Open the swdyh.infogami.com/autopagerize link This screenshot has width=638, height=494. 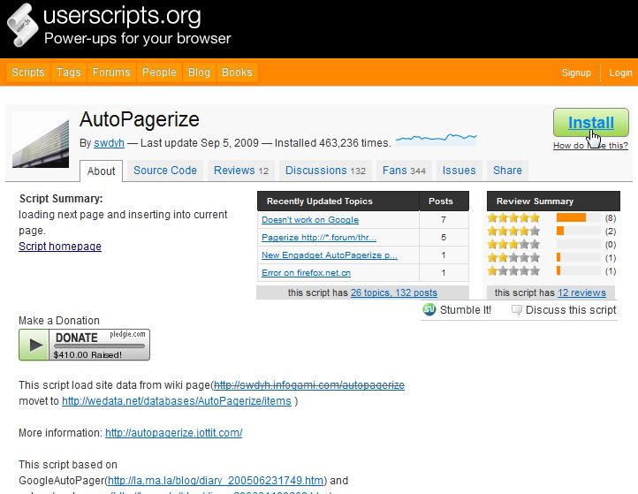pos(309,385)
